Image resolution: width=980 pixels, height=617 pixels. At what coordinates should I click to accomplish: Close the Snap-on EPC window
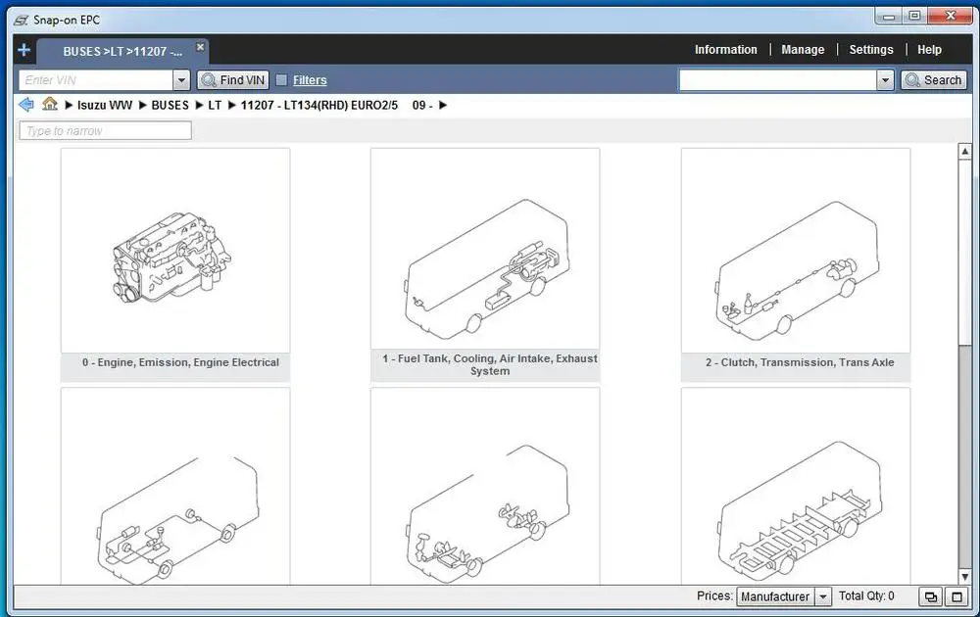[x=950, y=16]
